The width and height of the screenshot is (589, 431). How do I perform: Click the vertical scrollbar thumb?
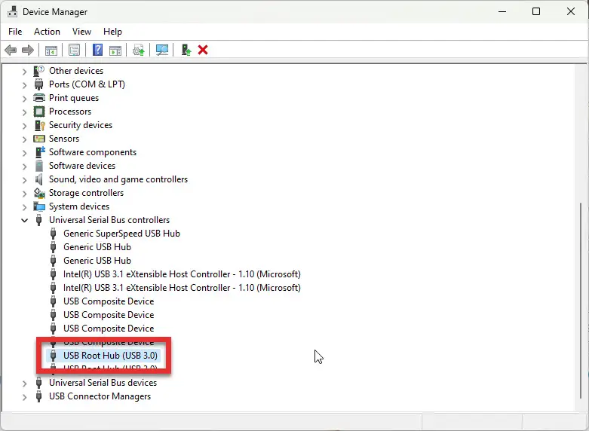(x=581, y=301)
